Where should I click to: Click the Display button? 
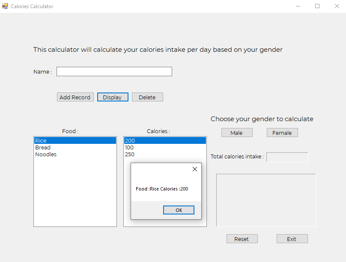point(113,97)
